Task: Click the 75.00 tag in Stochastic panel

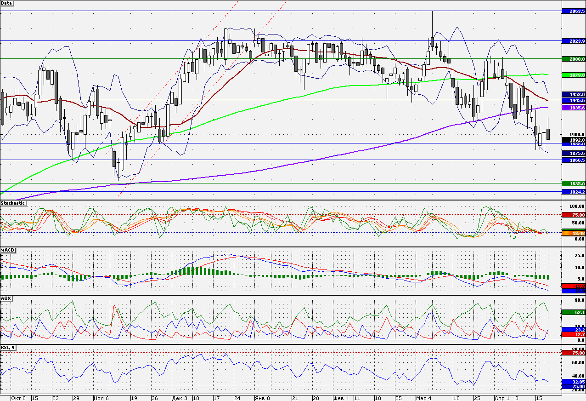Action: coord(574,215)
